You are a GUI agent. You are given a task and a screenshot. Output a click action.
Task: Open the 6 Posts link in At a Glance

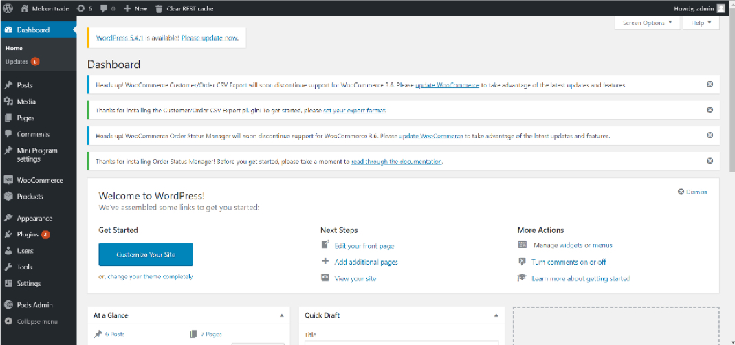point(115,334)
